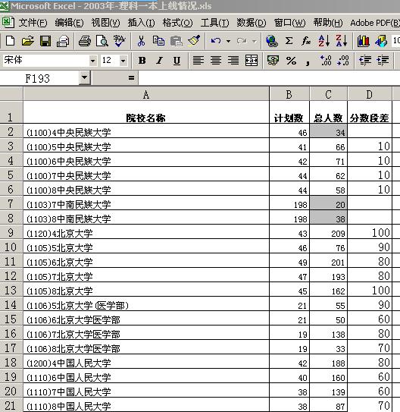Open the Adobe PDF menu

(375, 23)
